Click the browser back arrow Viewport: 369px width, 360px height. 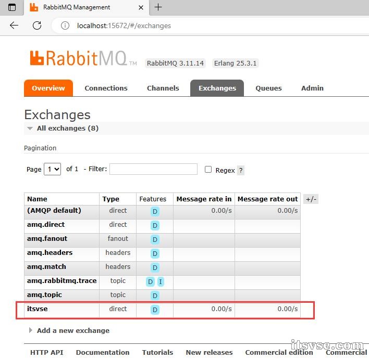(14, 25)
